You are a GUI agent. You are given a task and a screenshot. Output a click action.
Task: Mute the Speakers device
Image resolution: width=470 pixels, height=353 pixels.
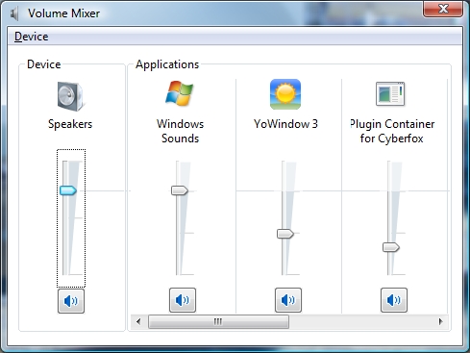(71, 301)
